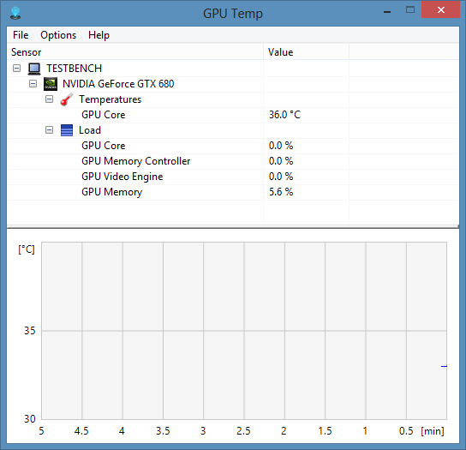466x450 pixels.
Task: Collapse the Temperatures group
Action: (x=50, y=99)
